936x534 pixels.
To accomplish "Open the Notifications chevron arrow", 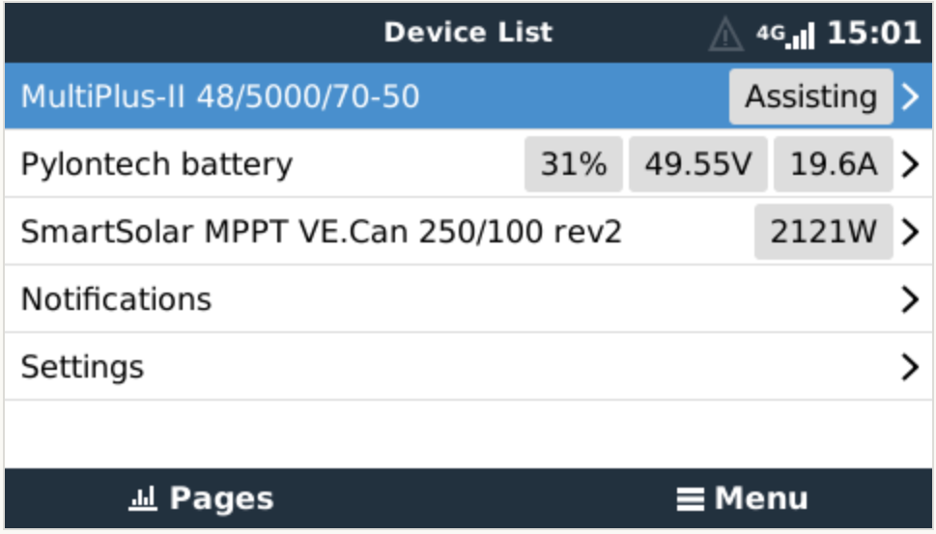I will 909,299.
